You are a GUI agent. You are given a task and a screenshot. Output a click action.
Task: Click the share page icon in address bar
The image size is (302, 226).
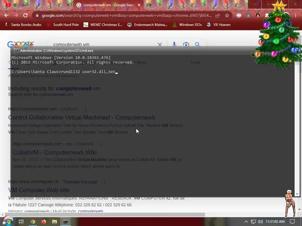(x=218, y=15)
